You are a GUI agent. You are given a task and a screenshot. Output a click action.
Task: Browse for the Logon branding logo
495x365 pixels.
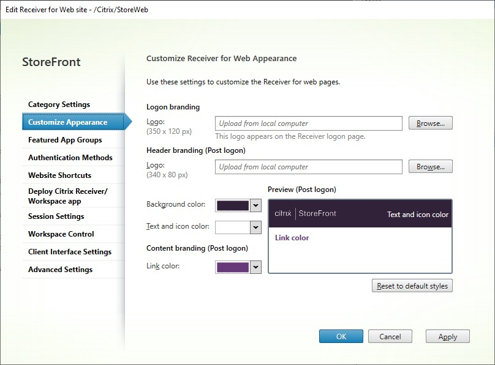431,124
